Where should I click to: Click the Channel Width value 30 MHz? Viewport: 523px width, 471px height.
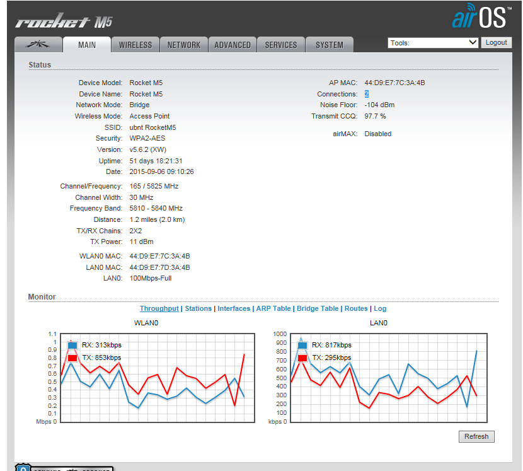(141, 197)
